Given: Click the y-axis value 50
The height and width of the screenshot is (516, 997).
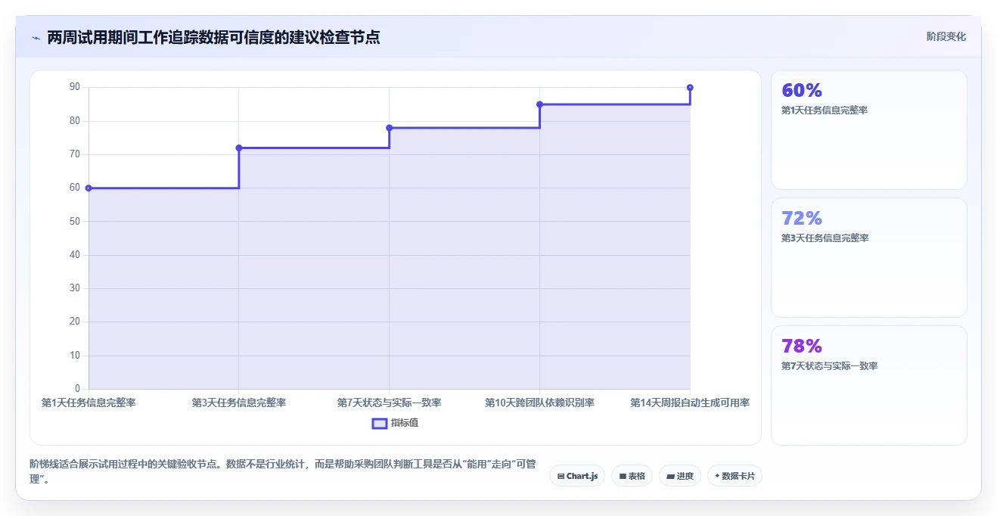Looking at the screenshot, I should click(75, 221).
